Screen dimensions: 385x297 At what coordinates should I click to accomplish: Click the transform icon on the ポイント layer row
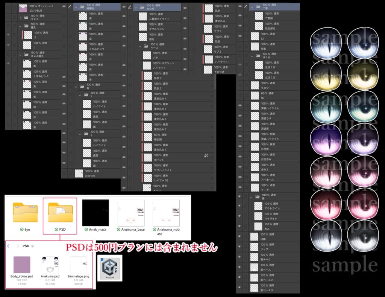(x=206, y=155)
